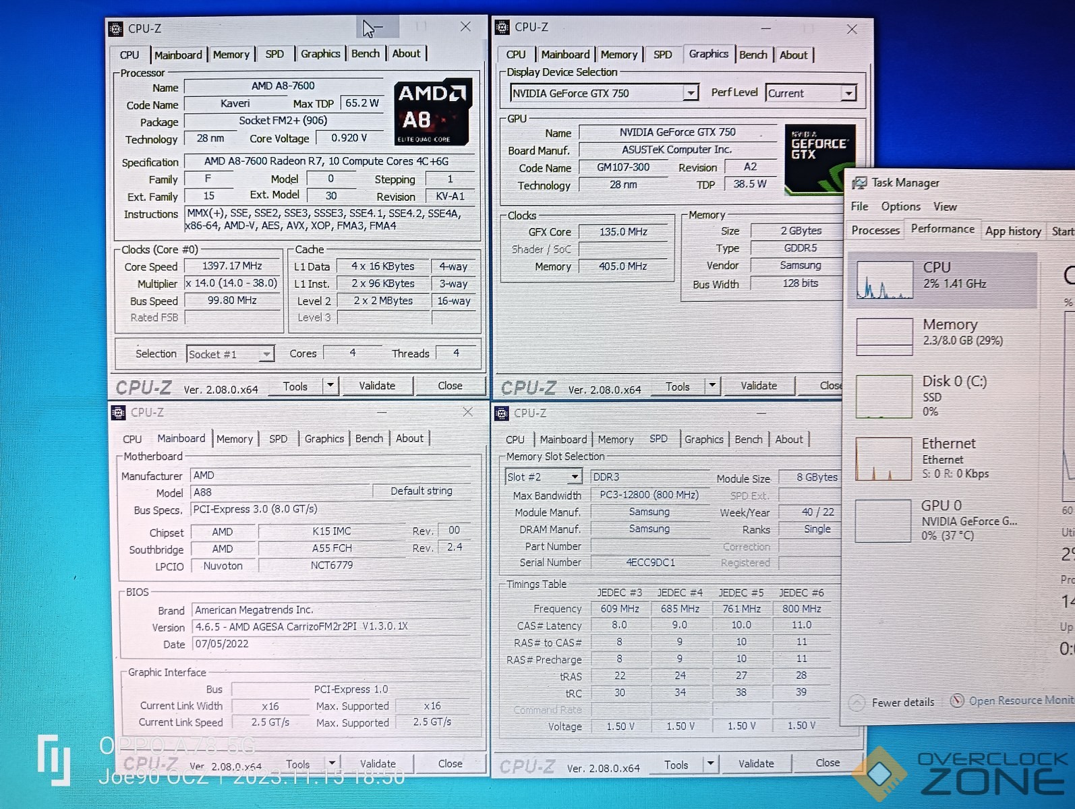Click Fewer details link in Task Manager
Screen dimensions: 1075x809
click(902, 702)
